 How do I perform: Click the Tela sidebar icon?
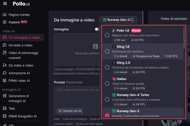(5, 108)
